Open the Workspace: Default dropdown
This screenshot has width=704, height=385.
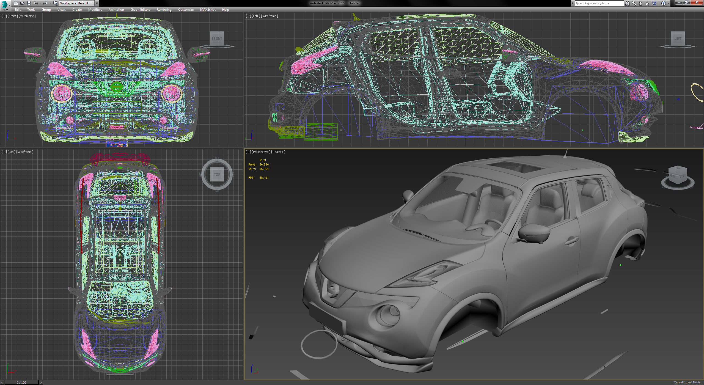(x=77, y=3)
